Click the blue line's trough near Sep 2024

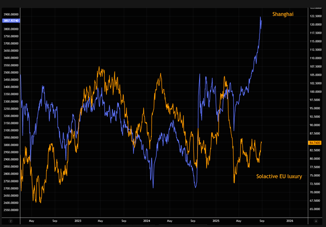195,187
